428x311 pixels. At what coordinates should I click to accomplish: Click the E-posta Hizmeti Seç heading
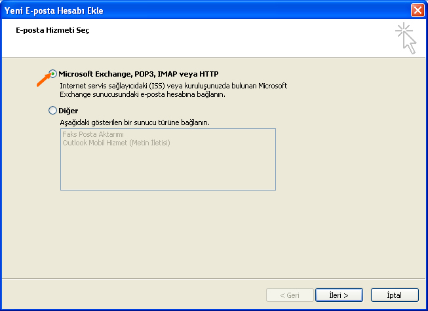(52, 30)
